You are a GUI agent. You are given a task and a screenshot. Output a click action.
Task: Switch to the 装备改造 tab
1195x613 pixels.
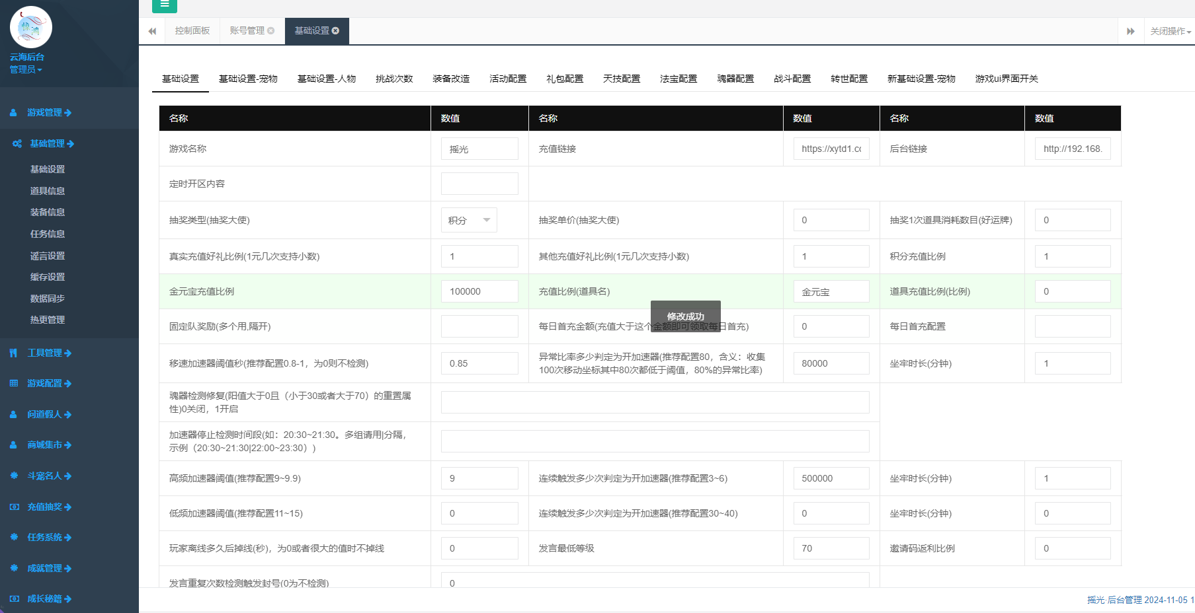pos(451,79)
